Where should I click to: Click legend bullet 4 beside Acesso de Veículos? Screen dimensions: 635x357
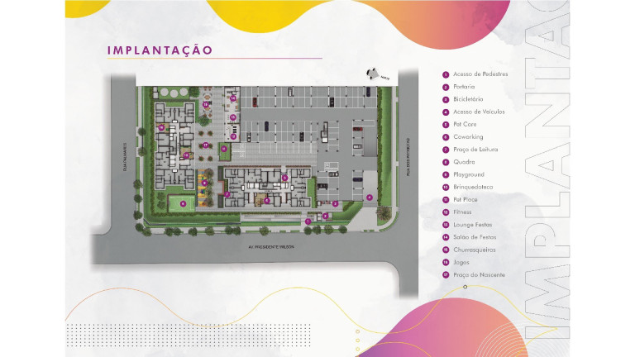[446, 112]
